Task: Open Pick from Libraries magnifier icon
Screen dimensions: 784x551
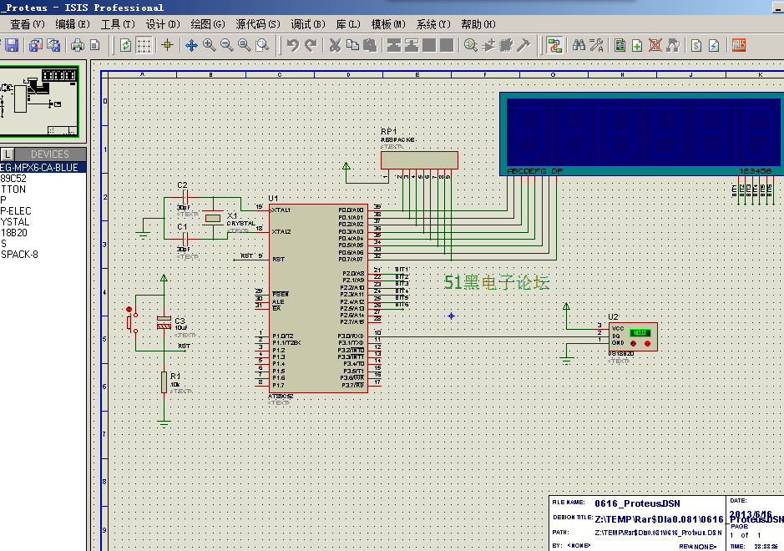Action: coord(471,46)
